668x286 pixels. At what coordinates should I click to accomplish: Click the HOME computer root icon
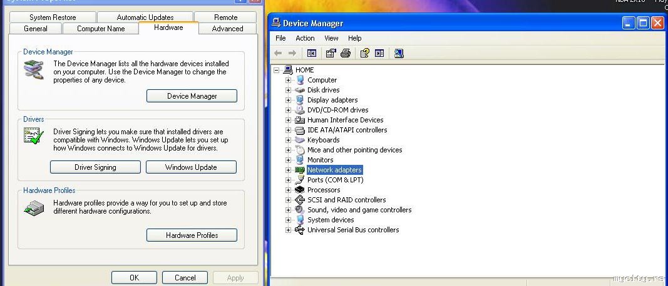pyautogui.click(x=288, y=70)
